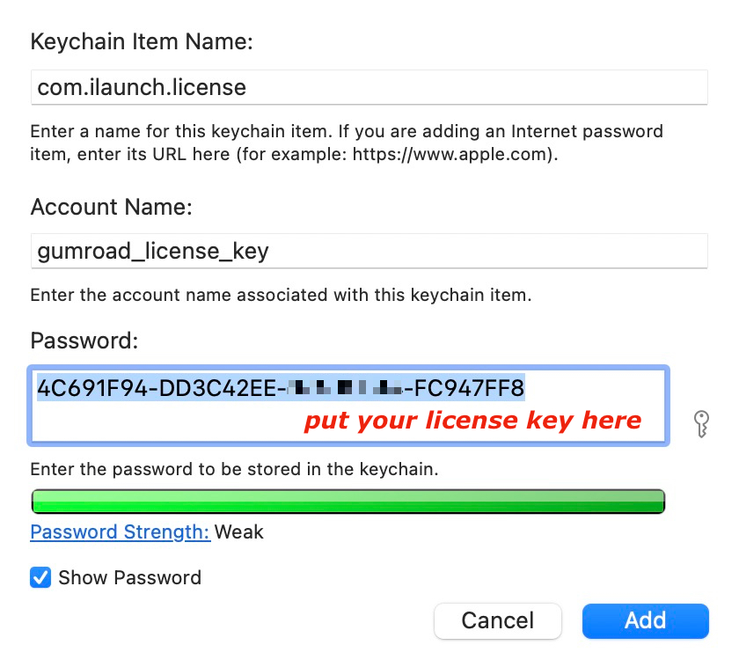Open the Password Assistant key icon
The width and height of the screenshot is (739, 667).
pos(701,423)
